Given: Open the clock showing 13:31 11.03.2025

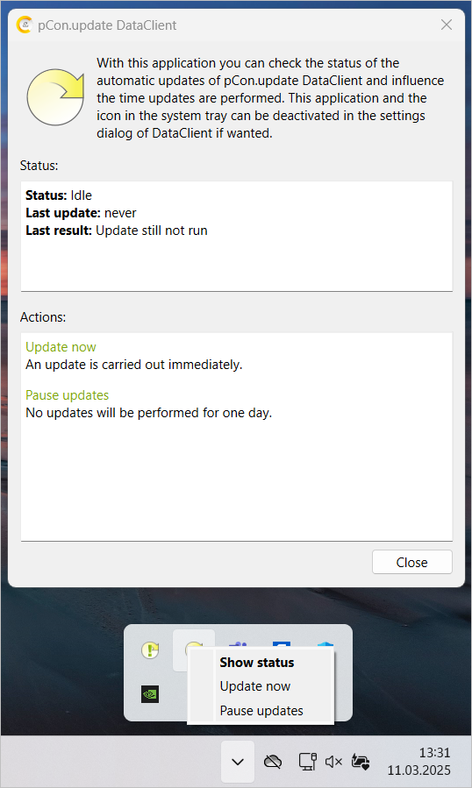Looking at the screenshot, I should click(x=418, y=762).
